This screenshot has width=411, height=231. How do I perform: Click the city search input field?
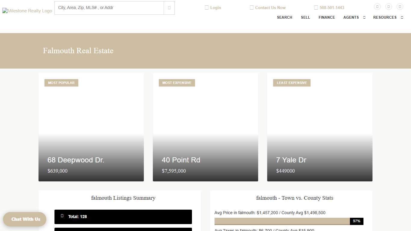click(x=109, y=8)
